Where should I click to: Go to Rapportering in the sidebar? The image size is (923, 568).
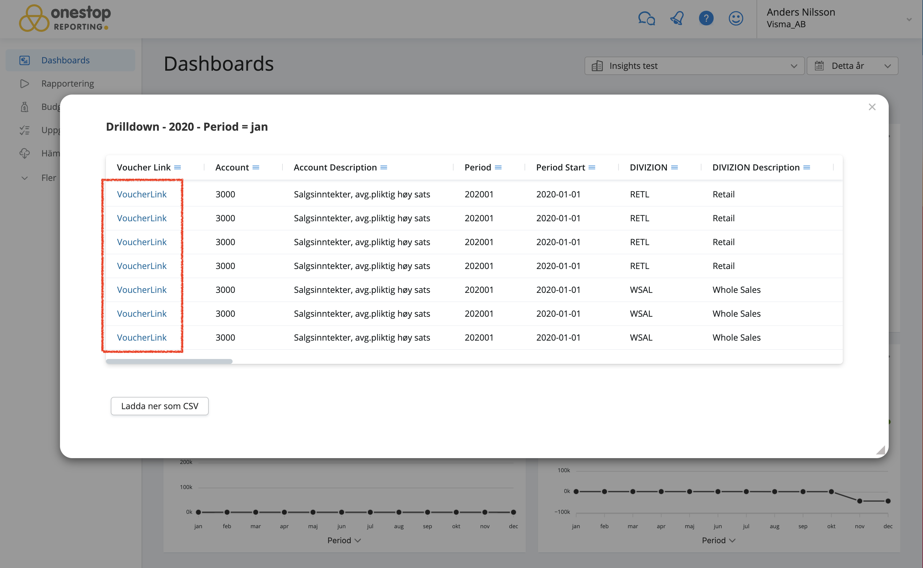coord(68,84)
